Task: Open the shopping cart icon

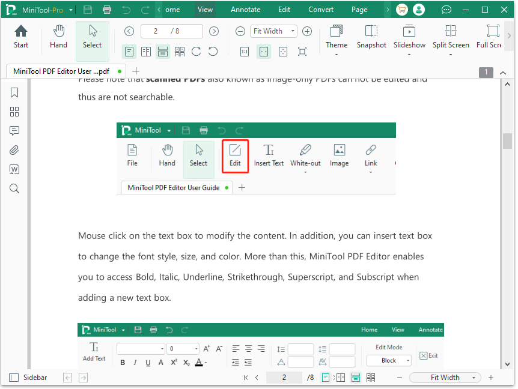Action: tap(402, 10)
